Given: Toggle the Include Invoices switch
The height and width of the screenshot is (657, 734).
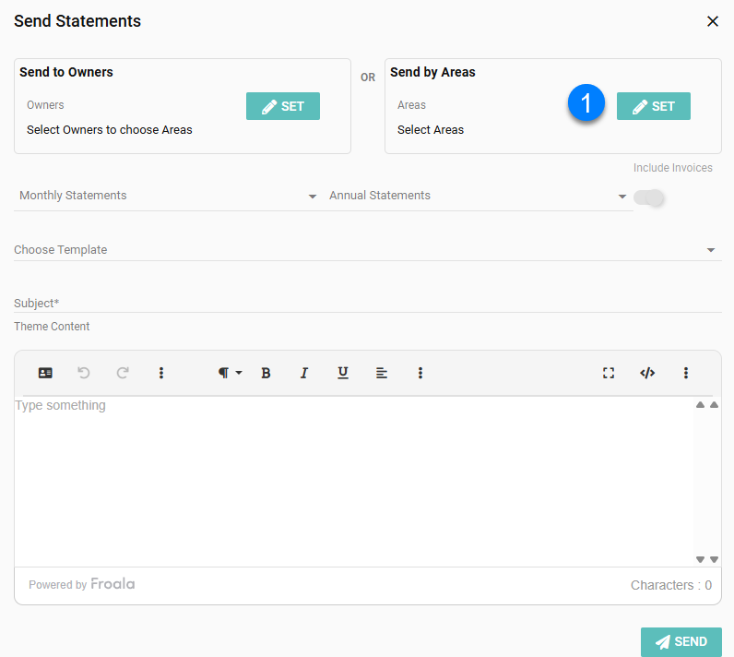Looking at the screenshot, I should click(648, 197).
